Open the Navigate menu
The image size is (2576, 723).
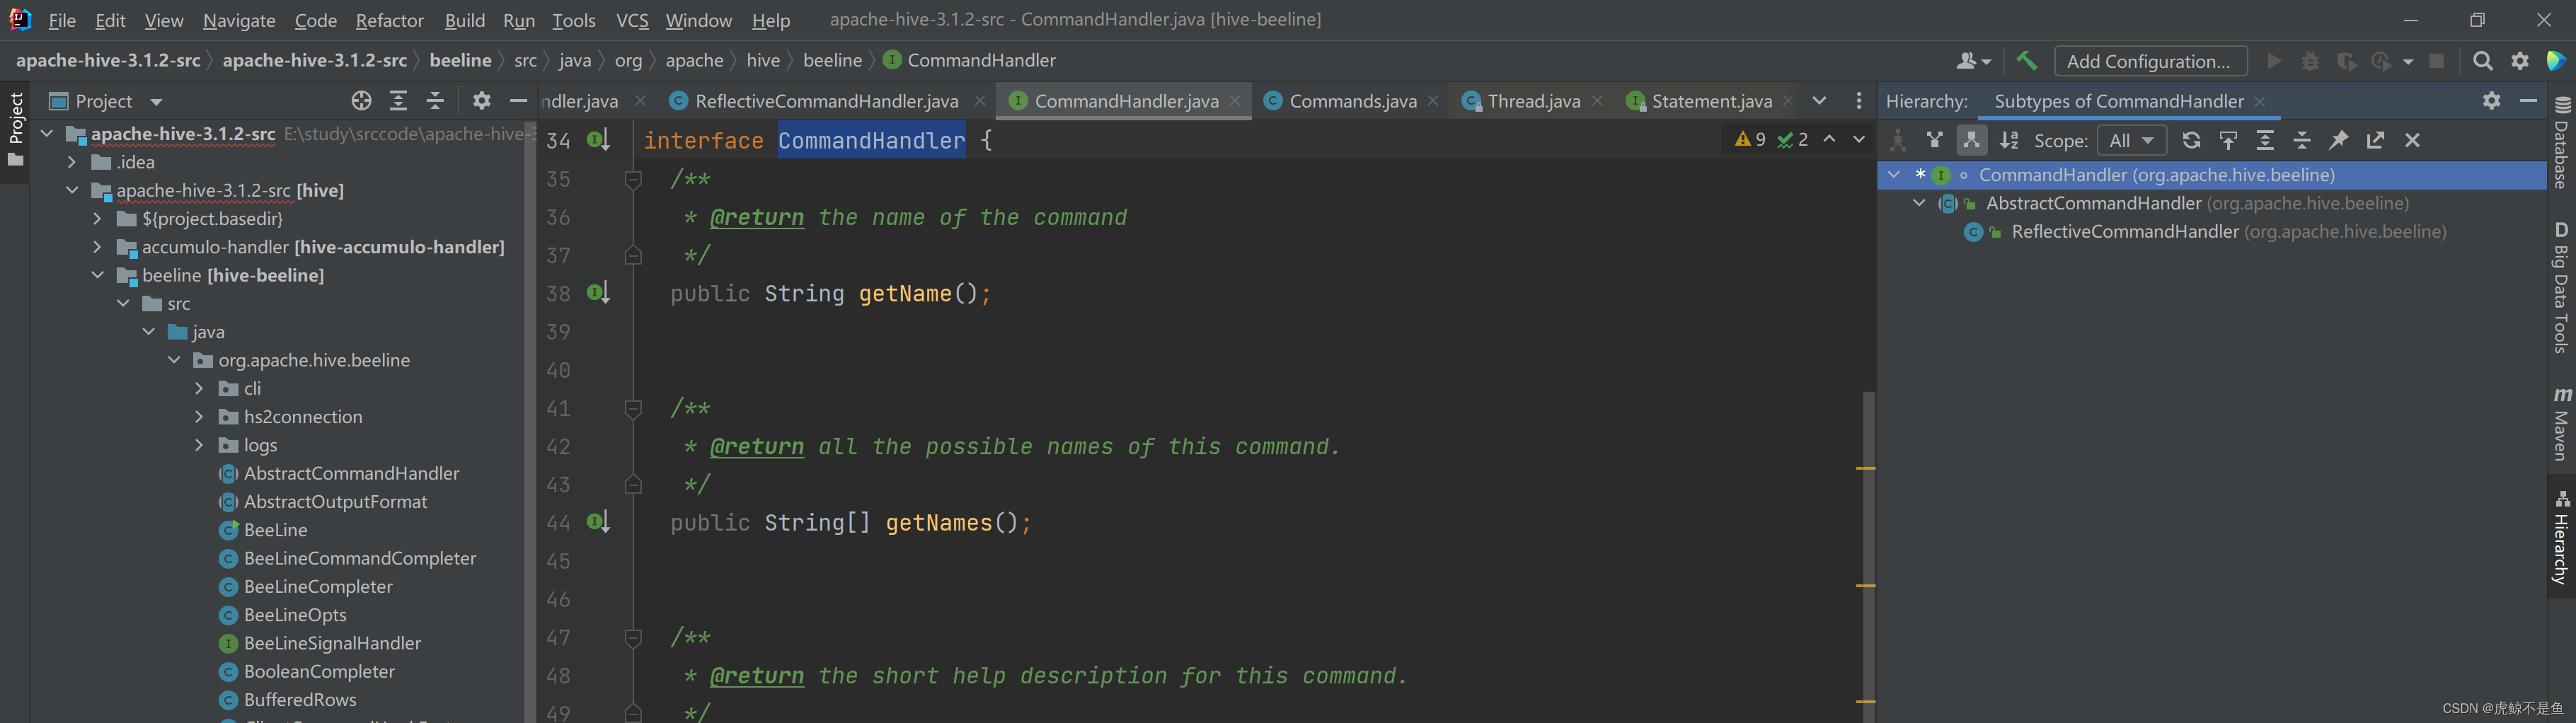coord(239,20)
